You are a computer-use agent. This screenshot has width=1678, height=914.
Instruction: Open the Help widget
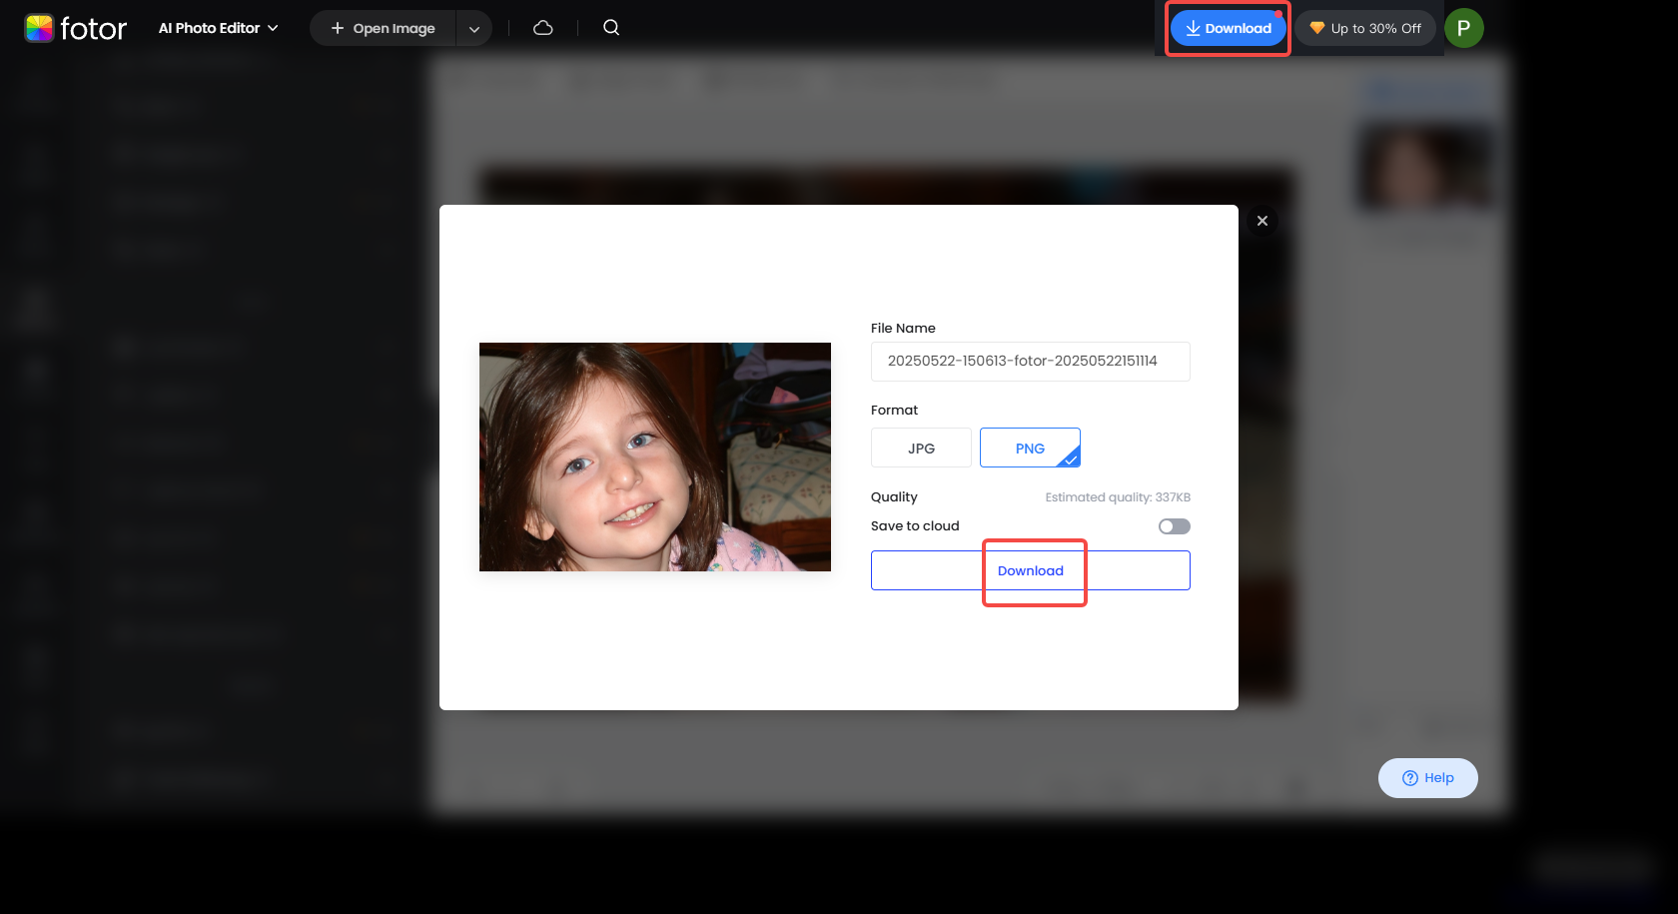pyautogui.click(x=1428, y=778)
